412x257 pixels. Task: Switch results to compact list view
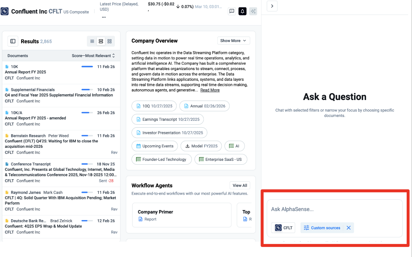92,41
